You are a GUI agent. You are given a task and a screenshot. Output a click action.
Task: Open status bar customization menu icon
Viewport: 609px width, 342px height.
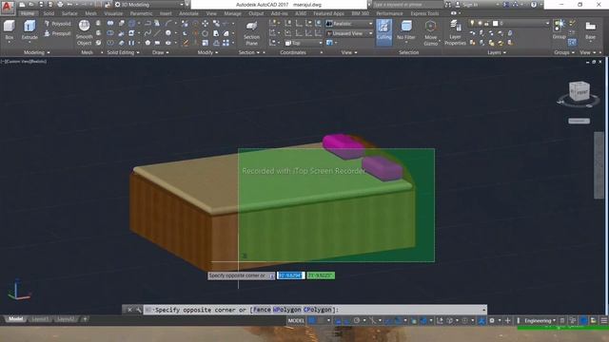pyautogui.click(x=603, y=321)
